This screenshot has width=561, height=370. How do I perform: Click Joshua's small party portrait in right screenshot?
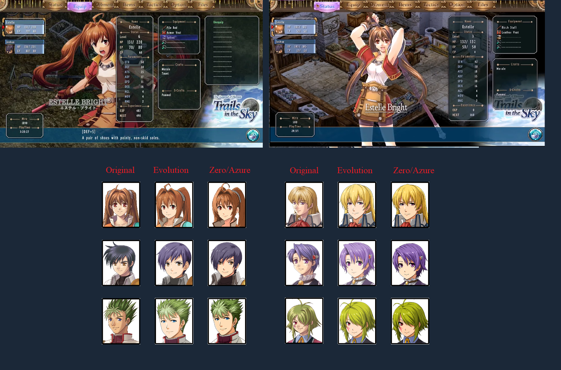pos(280,49)
